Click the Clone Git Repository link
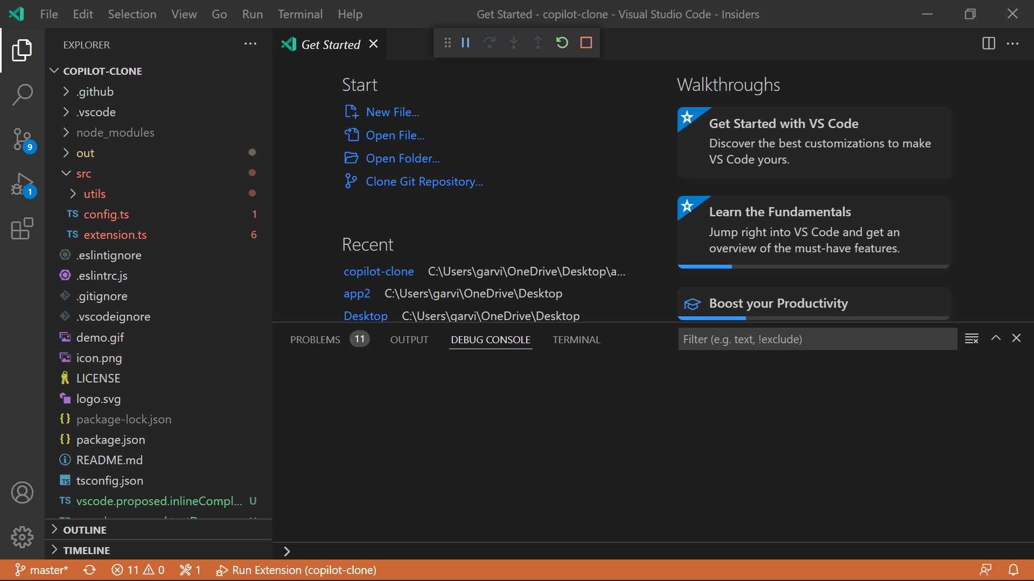This screenshot has width=1034, height=581. click(x=424, y=181)
